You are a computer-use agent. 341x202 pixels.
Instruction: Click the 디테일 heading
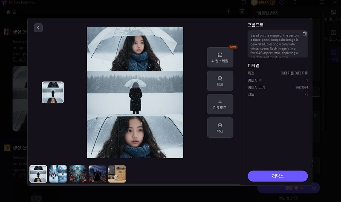(254, 65)
